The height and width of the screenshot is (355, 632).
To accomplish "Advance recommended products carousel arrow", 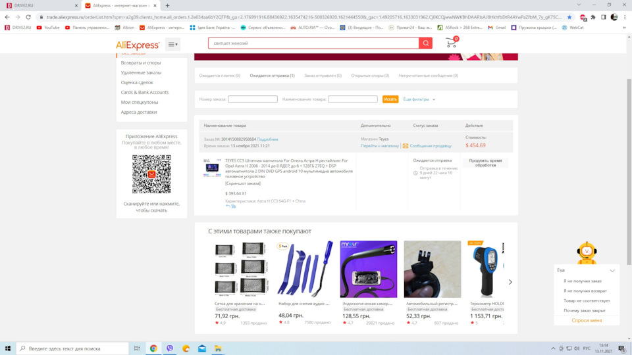I will click(510, 282).
